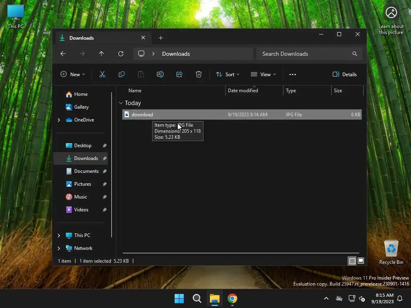
Task: Toggle the Details pane button
Action: [345, 74]
